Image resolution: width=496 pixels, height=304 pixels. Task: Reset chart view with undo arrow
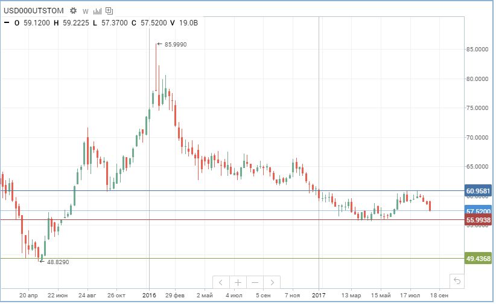click(x=457, y=280)
